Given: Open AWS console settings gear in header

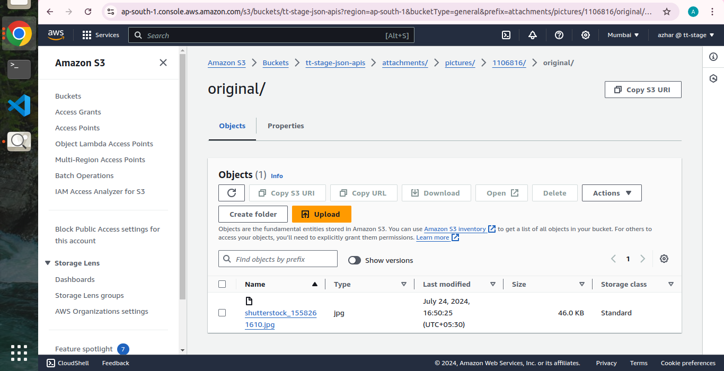Looking at the screenshot, I should [586, 35].
